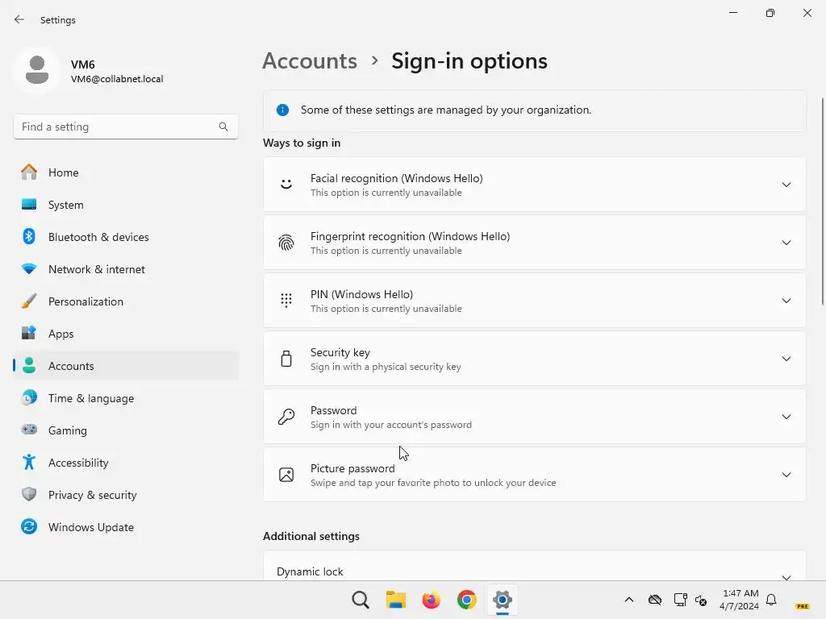Expand Picture password chevron

tap(786, 474)
